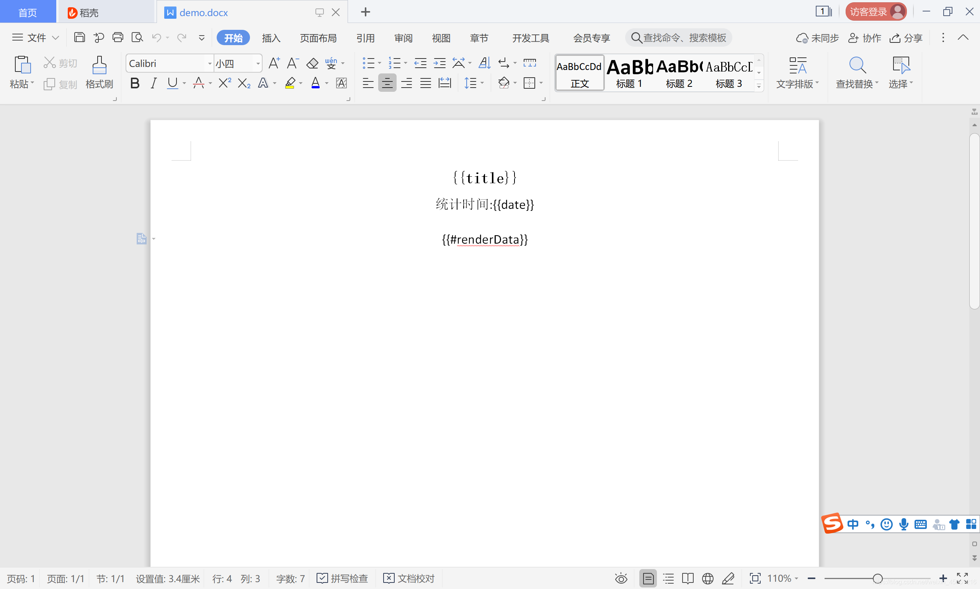Open the 审阅 ribbon tab

(403, 38)
